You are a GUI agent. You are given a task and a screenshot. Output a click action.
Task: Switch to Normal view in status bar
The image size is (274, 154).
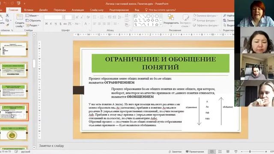point(212,151)
